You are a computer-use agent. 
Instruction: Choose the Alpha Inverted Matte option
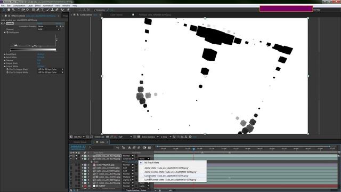tap(170, 172)
